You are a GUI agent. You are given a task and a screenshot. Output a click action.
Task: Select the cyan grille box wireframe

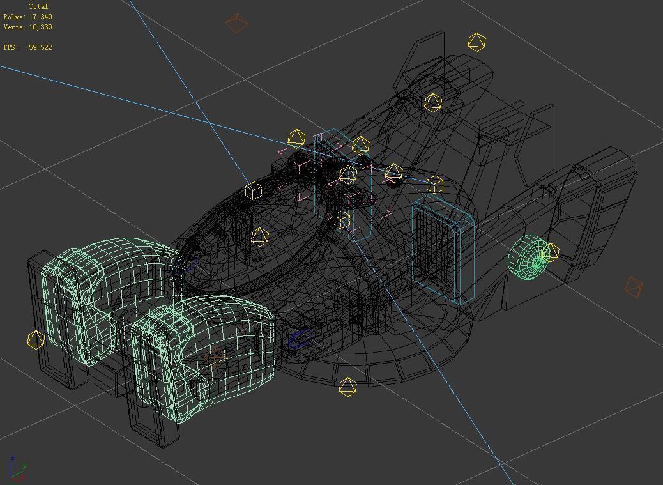point(442,249)
